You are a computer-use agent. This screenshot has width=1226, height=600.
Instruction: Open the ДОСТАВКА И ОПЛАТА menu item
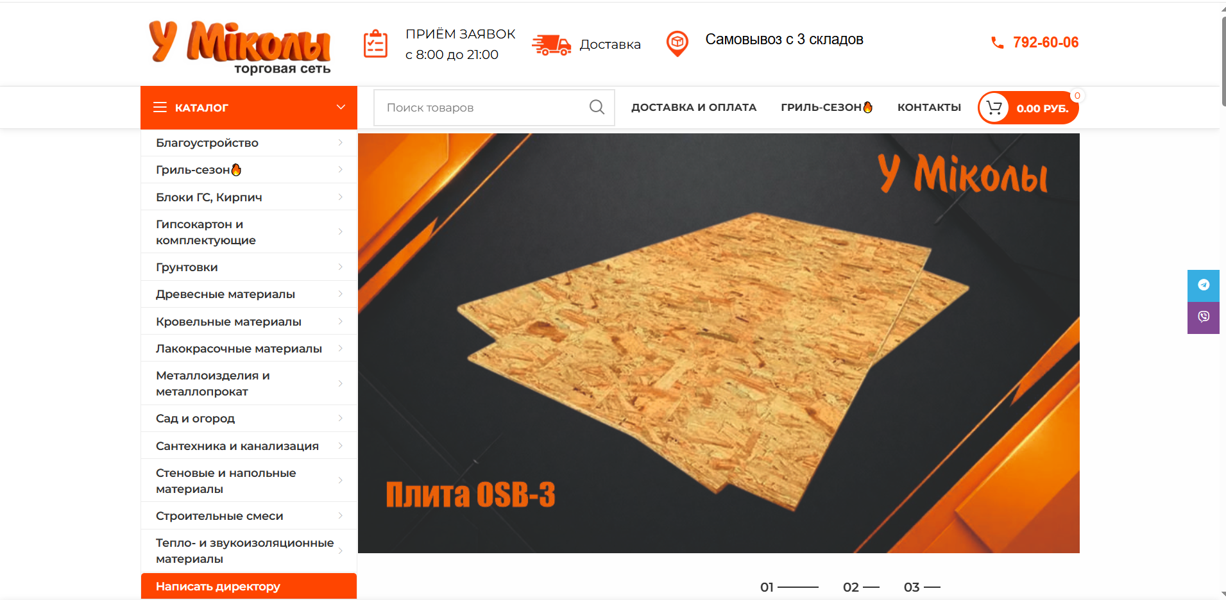click(x=694, y=107)
